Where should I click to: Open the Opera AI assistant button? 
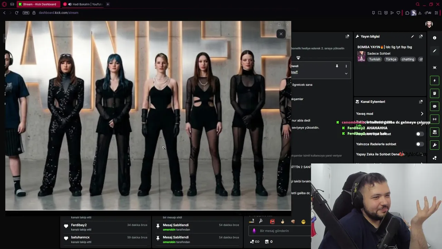pyautogui.click(x=428, y=13)
